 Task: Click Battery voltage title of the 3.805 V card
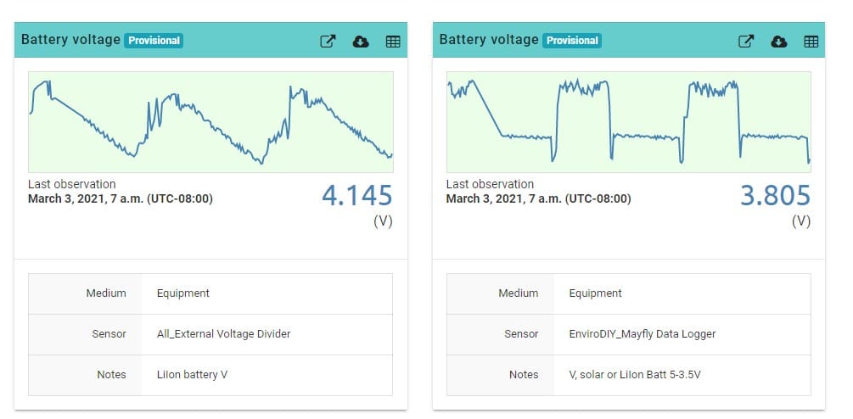pos(489,40)
